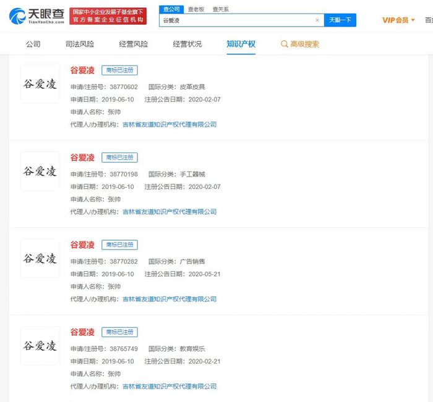
Task: Open the 谷爱凌 trademark for 教育娱乐
Action: click(x=82, y=332)
